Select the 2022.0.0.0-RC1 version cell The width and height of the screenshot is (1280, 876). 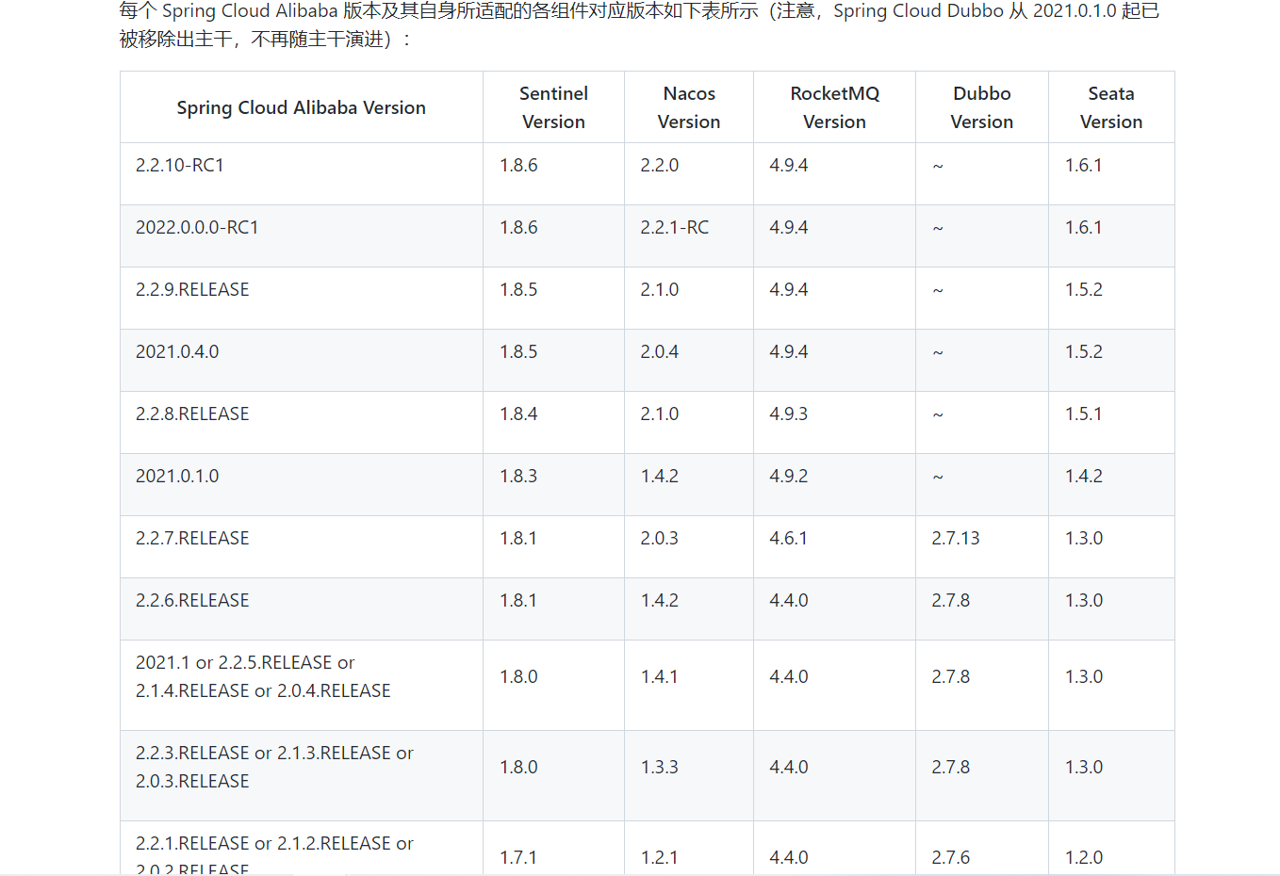(195, 226)
